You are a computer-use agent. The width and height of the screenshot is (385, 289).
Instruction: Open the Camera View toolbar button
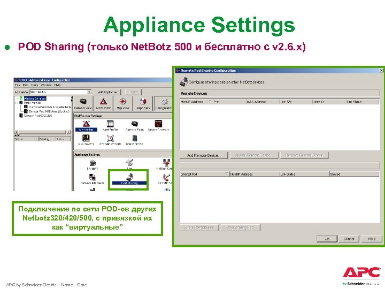coord(83,103)
